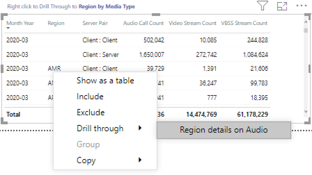Select the 272,742 video stream cell
The image size is (312, 175).
coord(206,55)
